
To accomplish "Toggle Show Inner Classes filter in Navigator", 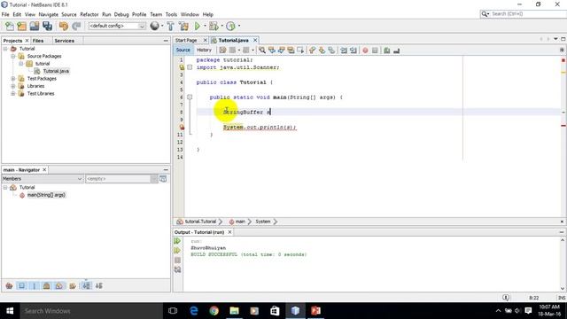I will coord(59,286).
